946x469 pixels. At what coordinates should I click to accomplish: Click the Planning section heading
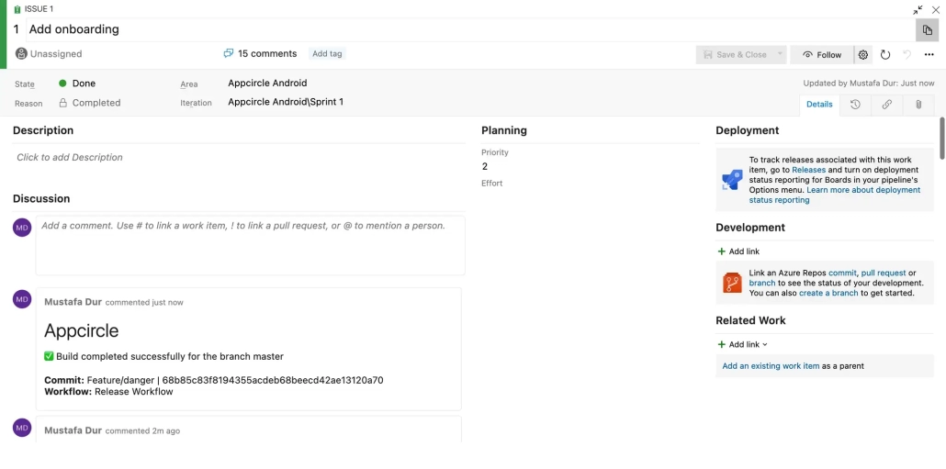[x=504, y=130]
